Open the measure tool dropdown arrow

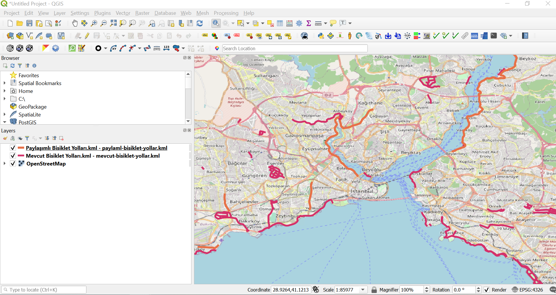pos(326,23)
